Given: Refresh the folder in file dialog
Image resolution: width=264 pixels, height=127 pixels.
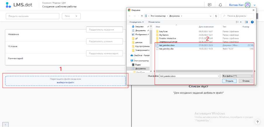Looking at the screenshot, I should point(216,16).
